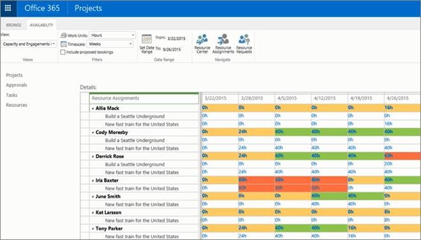The width and height of the screenshot is (421, 240).
Task: Open the Resource Center icon
Action: click(202, 39)
